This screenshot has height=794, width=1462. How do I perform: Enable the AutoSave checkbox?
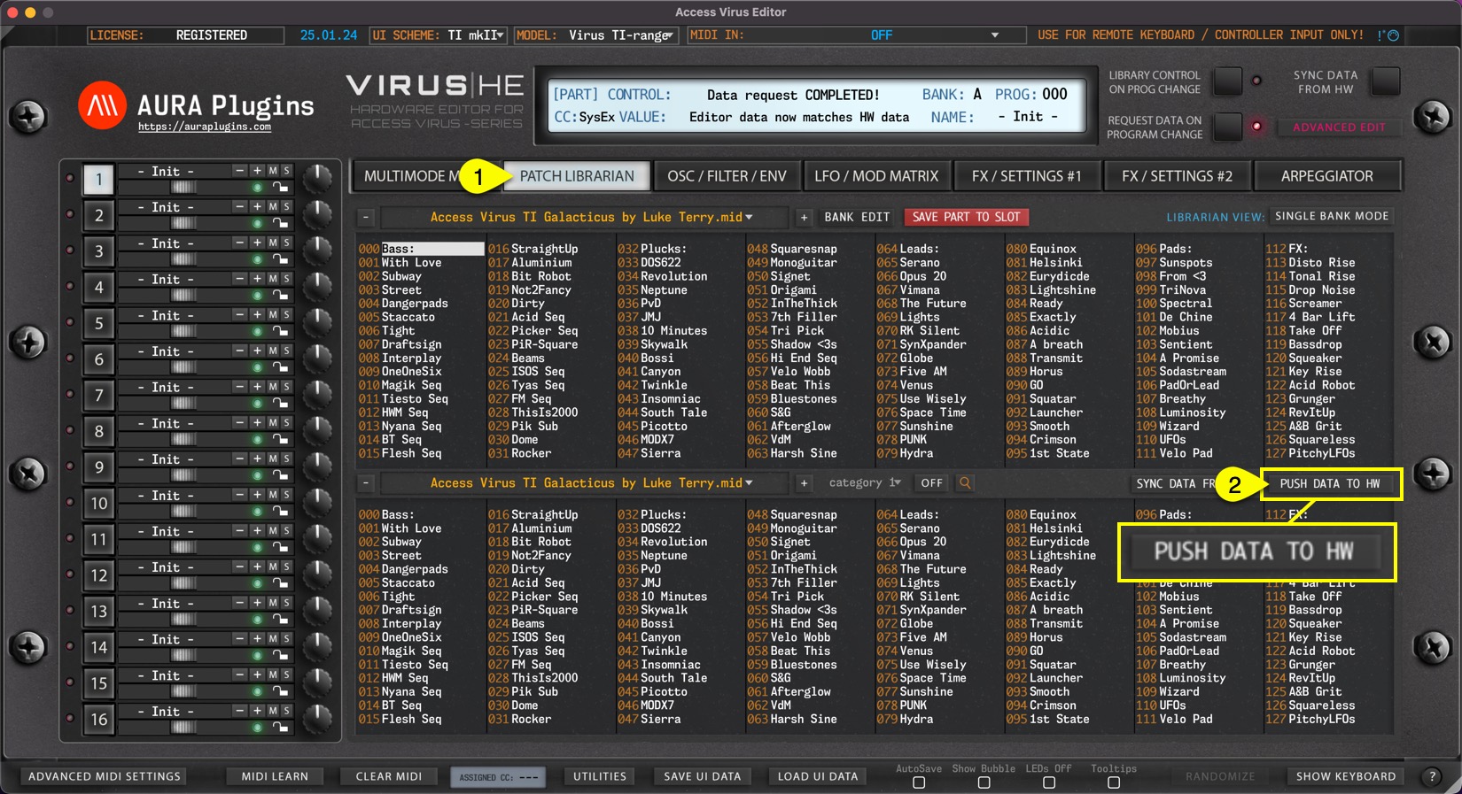pyautogui.click(x=919, y=782)
